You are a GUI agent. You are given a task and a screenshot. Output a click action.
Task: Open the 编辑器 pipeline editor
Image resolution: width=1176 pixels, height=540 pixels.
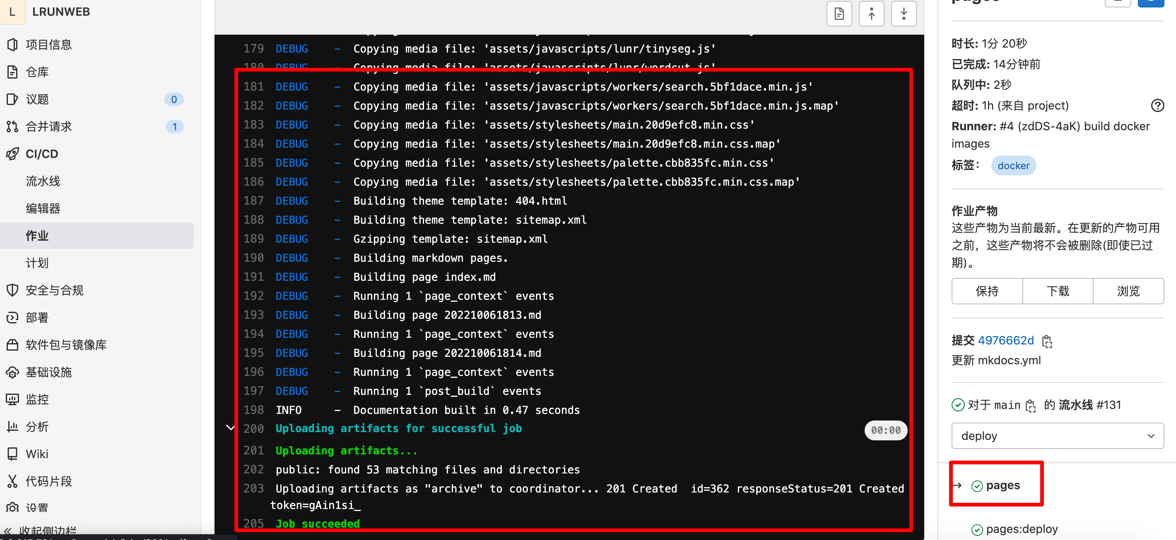[43, 209]
